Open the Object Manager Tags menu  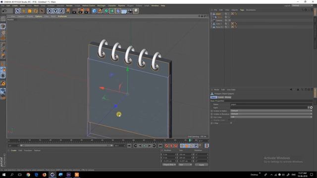click(242, 10)
